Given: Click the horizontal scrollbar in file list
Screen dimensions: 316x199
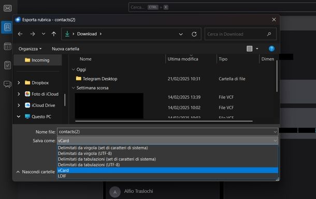Looking at the screenshot, I should [164, 121].
